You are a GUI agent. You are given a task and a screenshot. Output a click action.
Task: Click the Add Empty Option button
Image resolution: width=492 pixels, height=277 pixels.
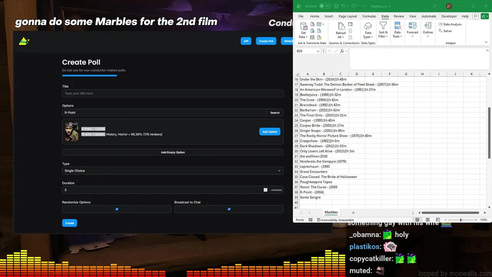click(x=173, y=152)
